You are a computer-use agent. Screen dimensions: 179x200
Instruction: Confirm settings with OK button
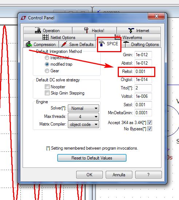tap(89, 174)
